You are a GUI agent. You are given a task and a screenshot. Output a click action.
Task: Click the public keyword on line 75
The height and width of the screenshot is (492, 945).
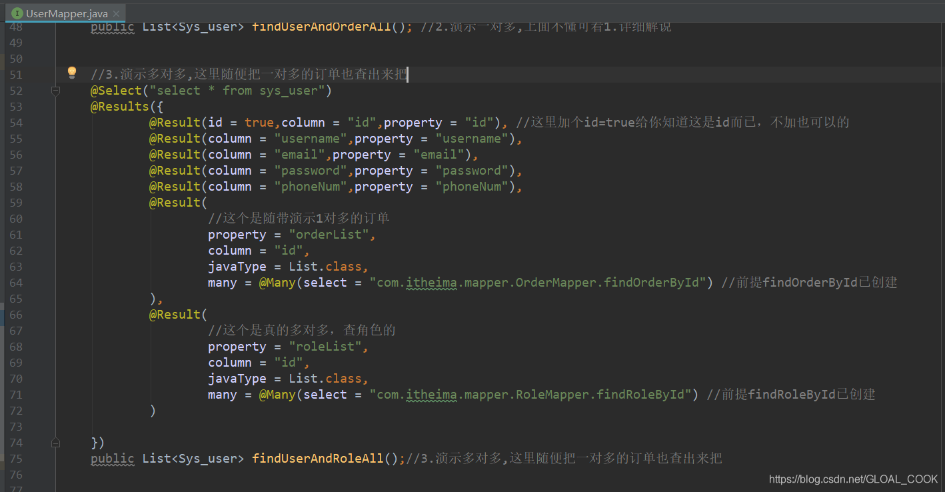(113, 459)
